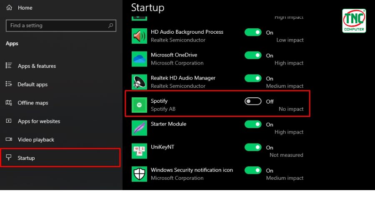The height and width of the screenshot is (208, 375).
Task: Click the search magnifier icon
Action: tap(110, 25)
